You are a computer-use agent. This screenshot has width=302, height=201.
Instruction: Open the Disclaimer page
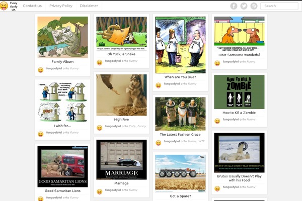[x=89, y=6]
